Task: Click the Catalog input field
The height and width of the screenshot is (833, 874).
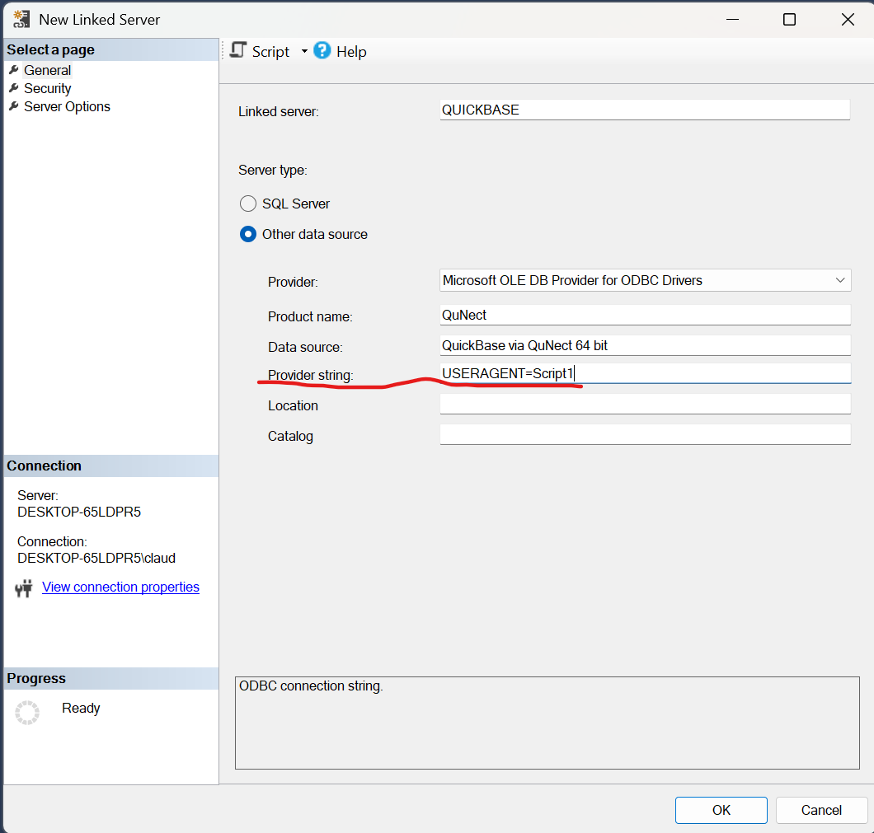Action: 645,434
